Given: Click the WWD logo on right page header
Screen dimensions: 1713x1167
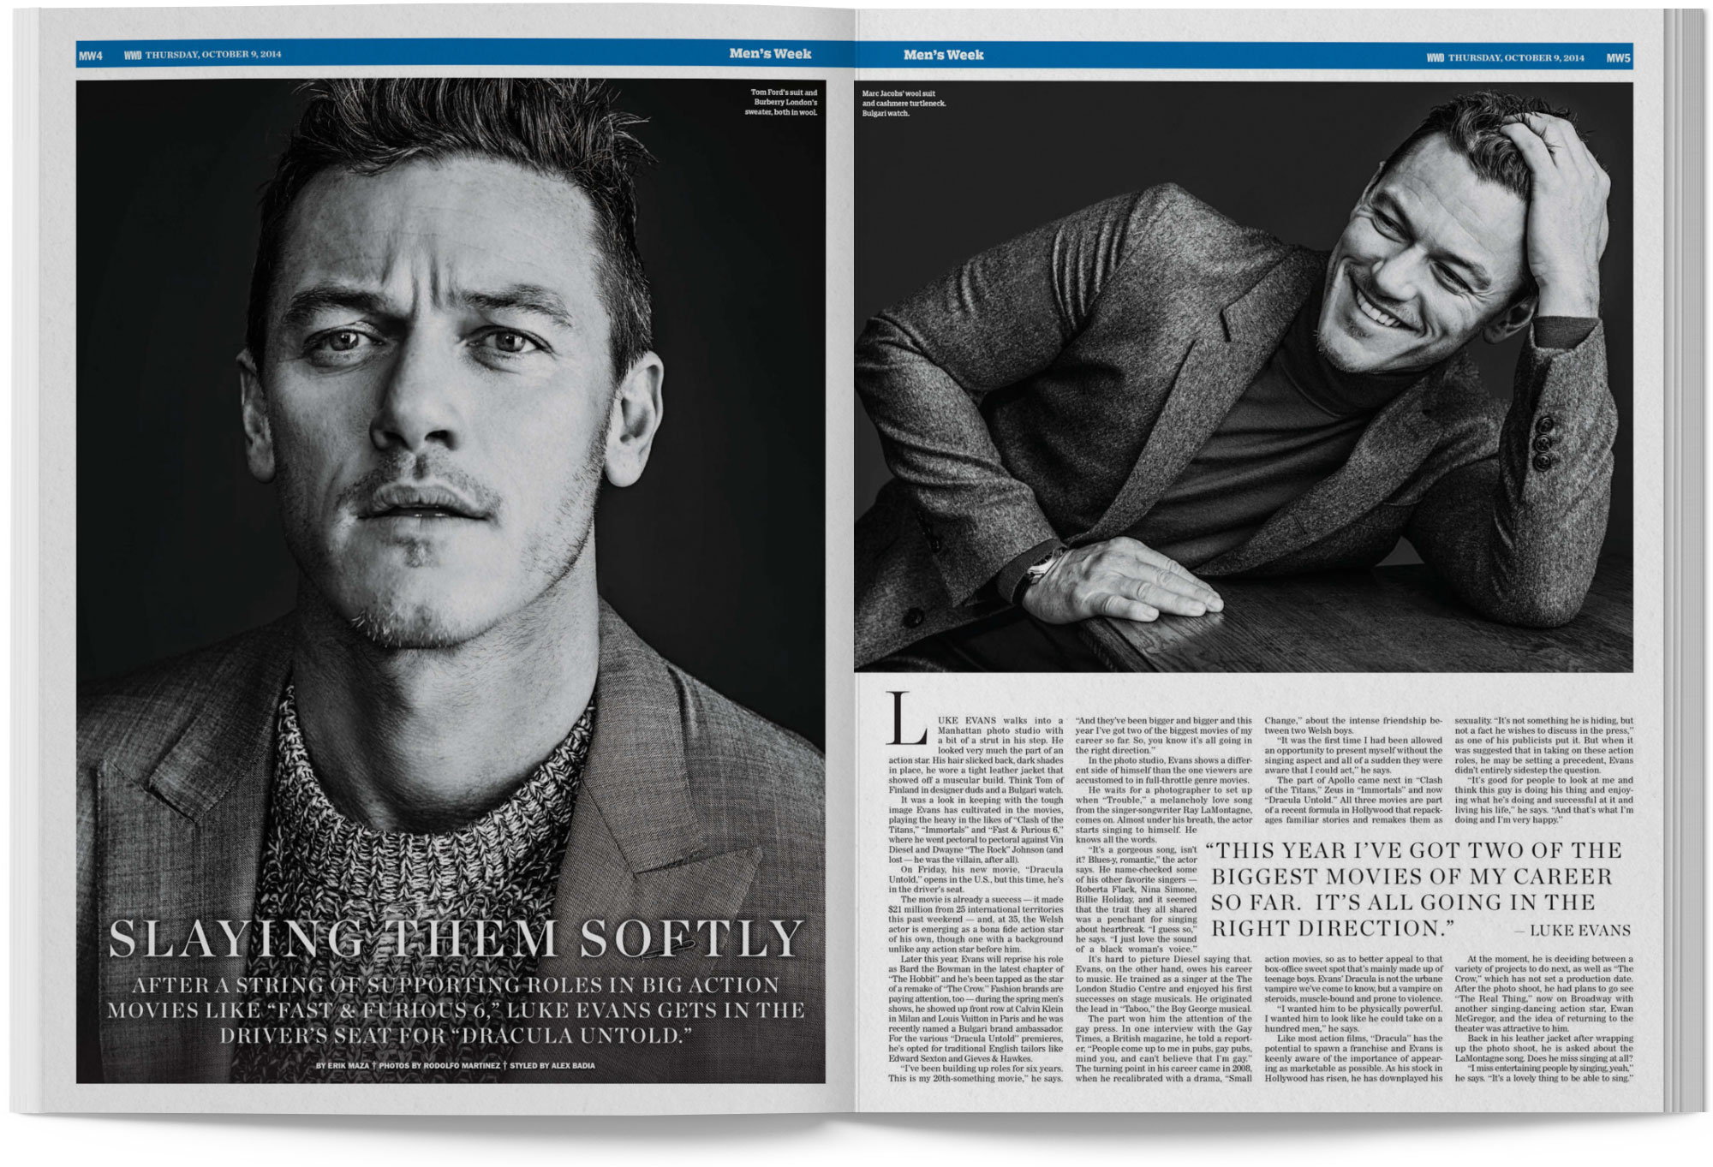Looking at the screenshot, I should pyautogui.click(x=1435, y=58).
